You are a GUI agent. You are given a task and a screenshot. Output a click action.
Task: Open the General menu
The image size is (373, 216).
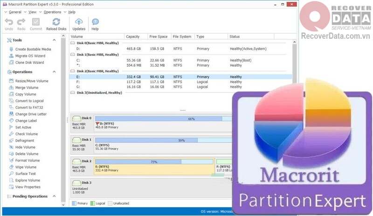click(x=15, y=12)
